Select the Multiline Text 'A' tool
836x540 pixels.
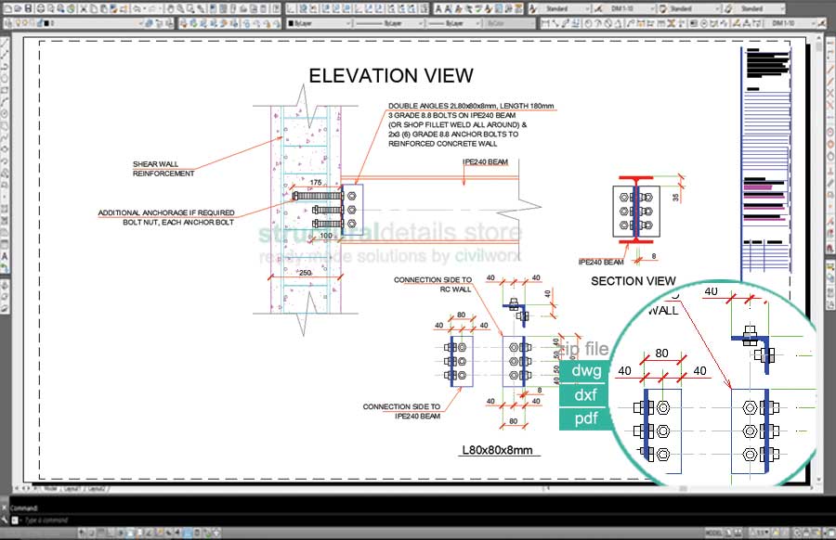point(6,255)
